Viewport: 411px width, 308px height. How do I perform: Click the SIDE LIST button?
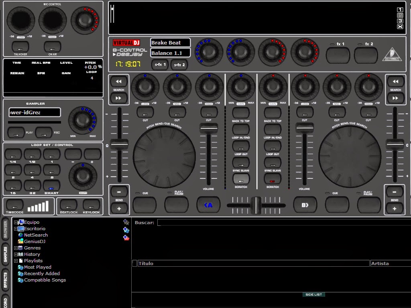click(313, 294)
